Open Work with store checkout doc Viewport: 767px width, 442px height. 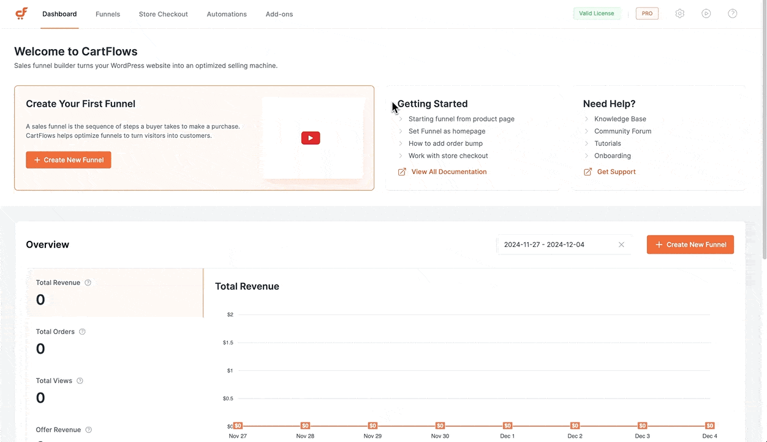coord(448,156)
